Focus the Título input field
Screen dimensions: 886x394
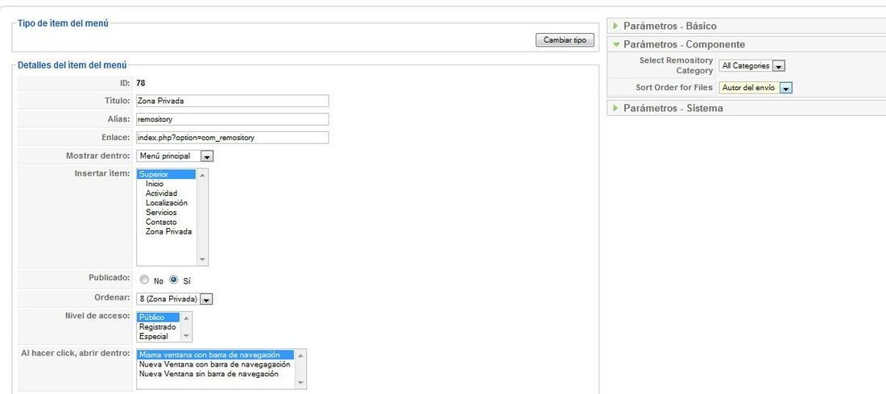(232, 101)
